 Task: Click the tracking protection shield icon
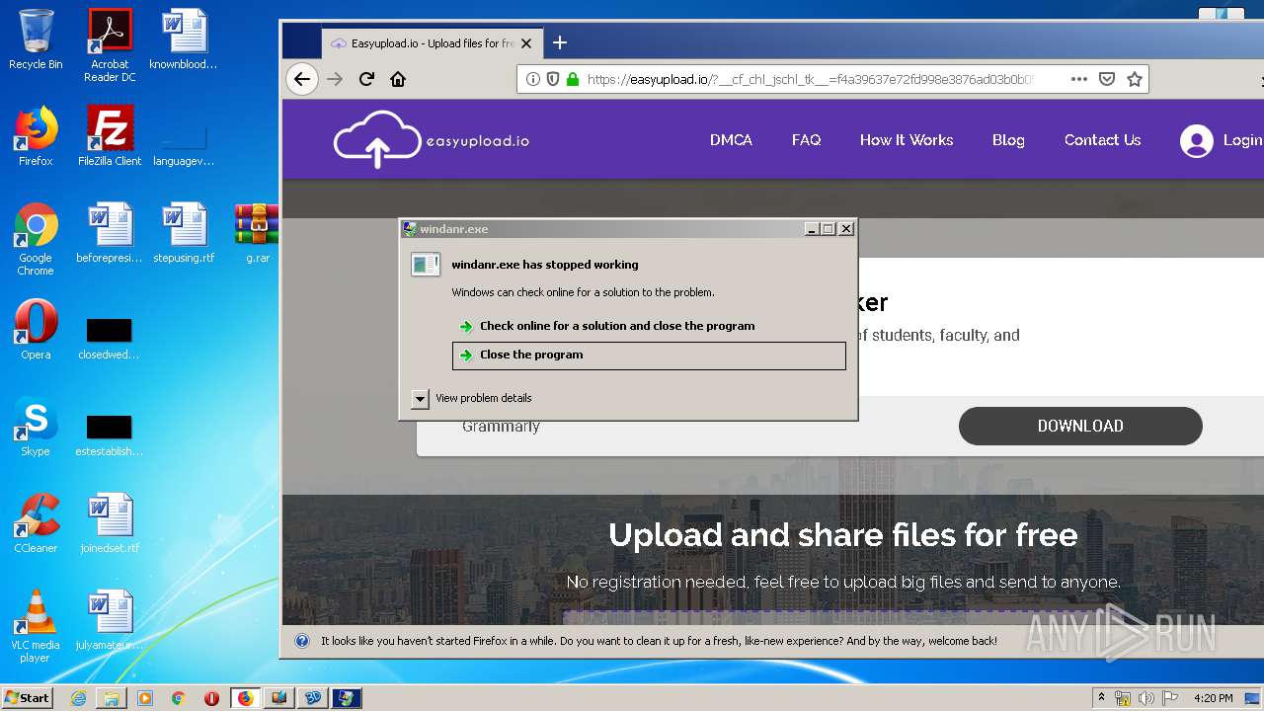click(x=553, y=79)
